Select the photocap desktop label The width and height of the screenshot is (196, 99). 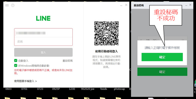pyautogui.click(x=120, y=89)
